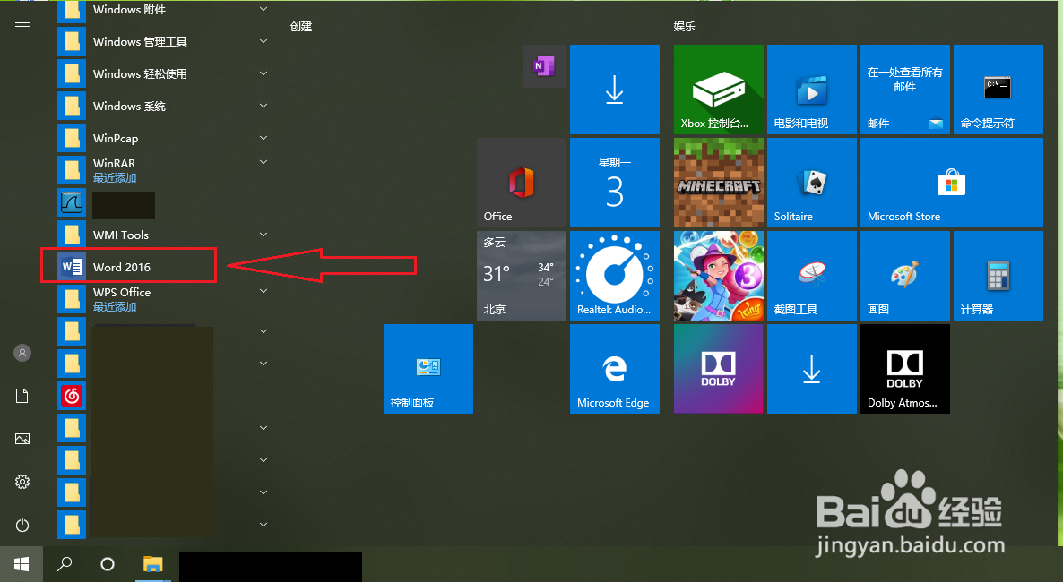Viewport: 1063px width, 582px height.
Task: Expand the WMI Tools folder chevron
Action: [264, 235]
